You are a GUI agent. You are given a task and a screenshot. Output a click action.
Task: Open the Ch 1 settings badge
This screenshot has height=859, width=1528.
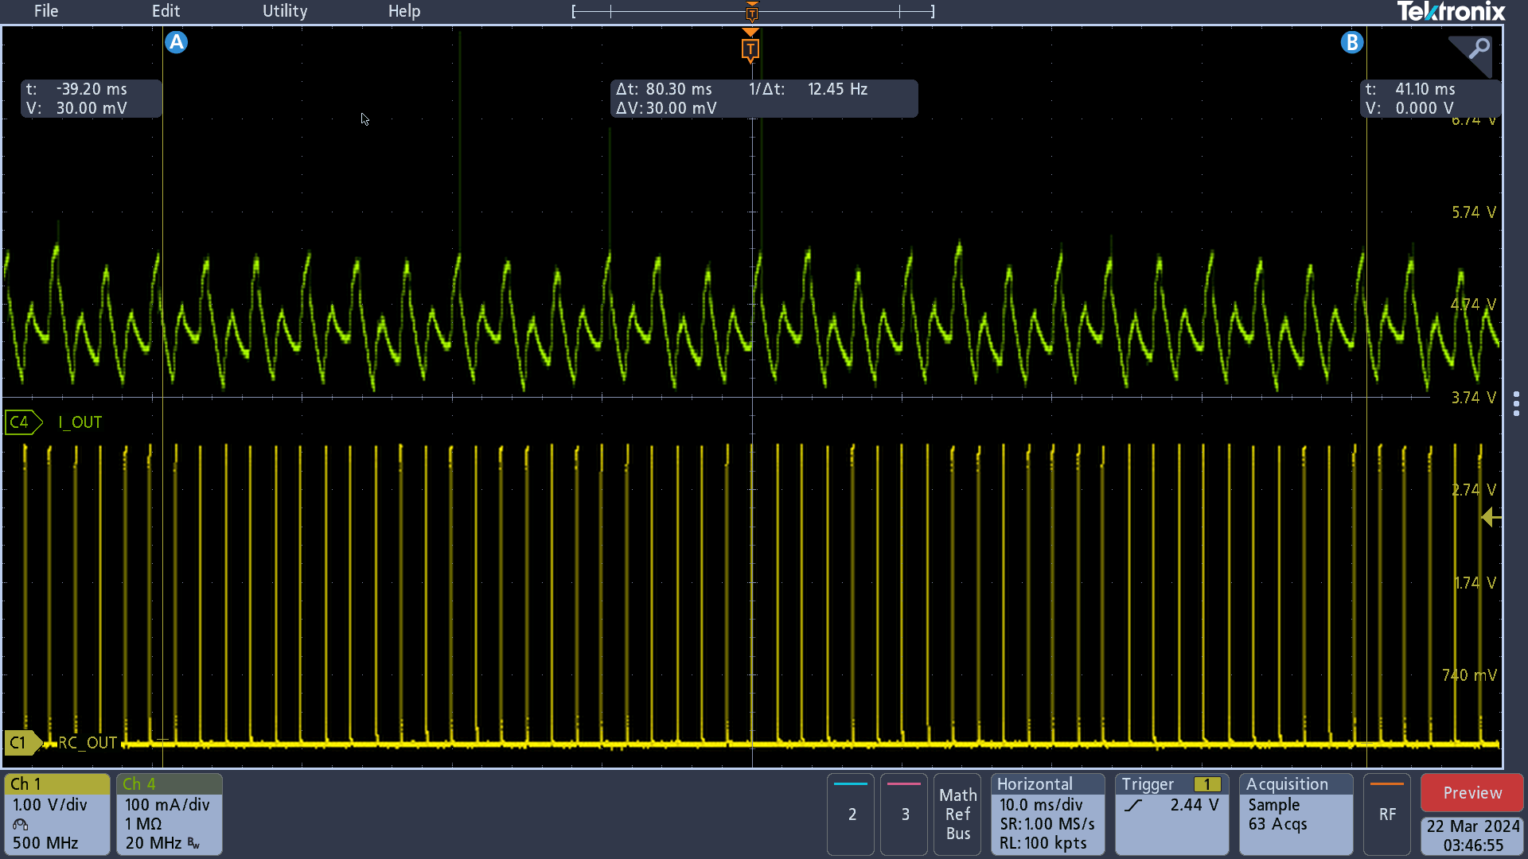[57, 814]
